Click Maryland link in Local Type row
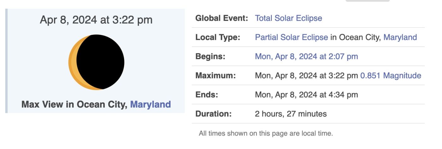 400,37
